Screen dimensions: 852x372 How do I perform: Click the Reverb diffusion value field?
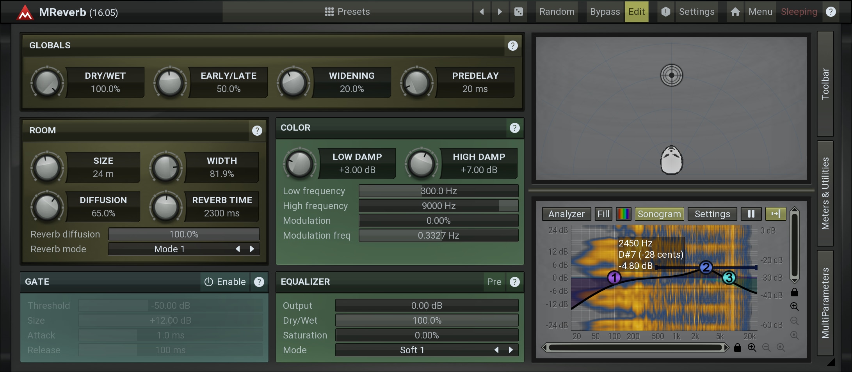pyautogui.click(x=184, y=234)
